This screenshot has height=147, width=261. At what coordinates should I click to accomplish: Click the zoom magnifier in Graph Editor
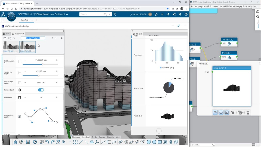pyautogui.click(x=258, y=17)
